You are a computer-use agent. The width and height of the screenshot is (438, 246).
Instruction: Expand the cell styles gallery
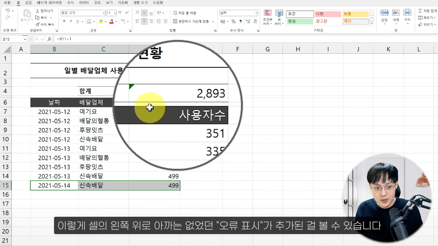click(x=372, y=24)
